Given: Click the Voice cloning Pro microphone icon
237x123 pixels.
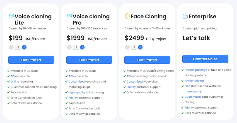Looking at the screenshot, I should [x=69, y=16].
